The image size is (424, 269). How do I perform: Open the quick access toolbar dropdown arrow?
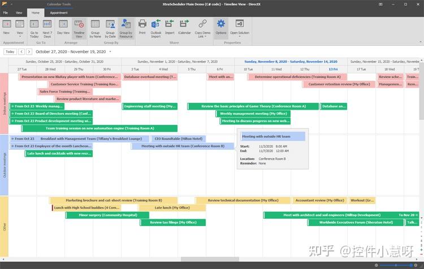pyautogui.click(x=12, y=4)
